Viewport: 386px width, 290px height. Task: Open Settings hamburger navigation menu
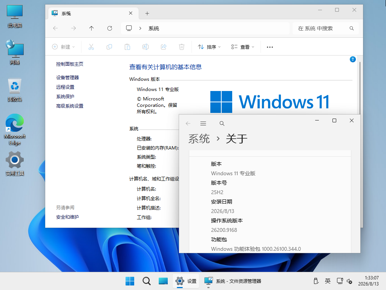203,123
